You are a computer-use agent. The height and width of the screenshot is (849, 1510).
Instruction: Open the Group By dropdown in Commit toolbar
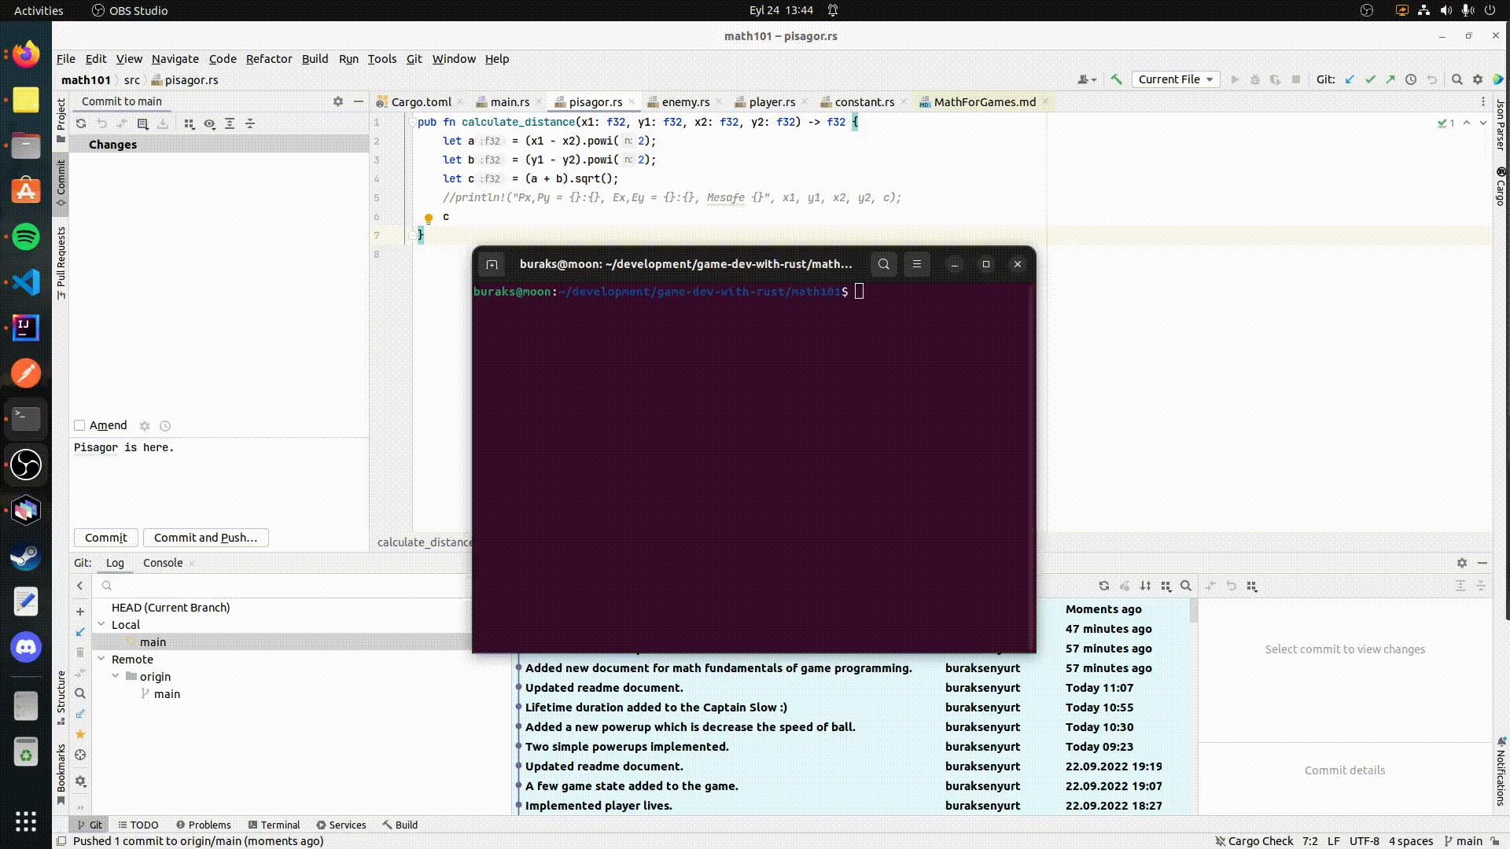(189, 123)
